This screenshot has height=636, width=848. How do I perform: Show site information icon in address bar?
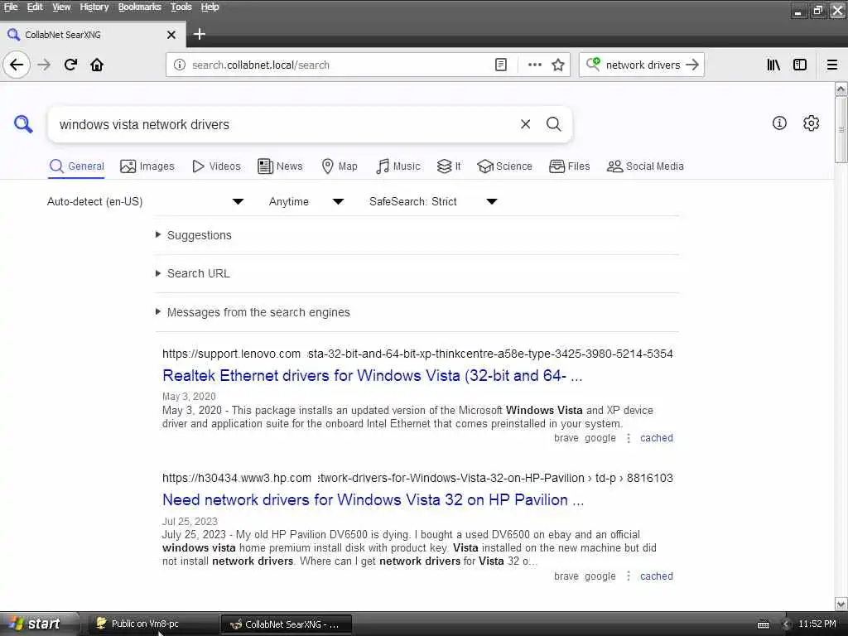click(x=179, y=65)
